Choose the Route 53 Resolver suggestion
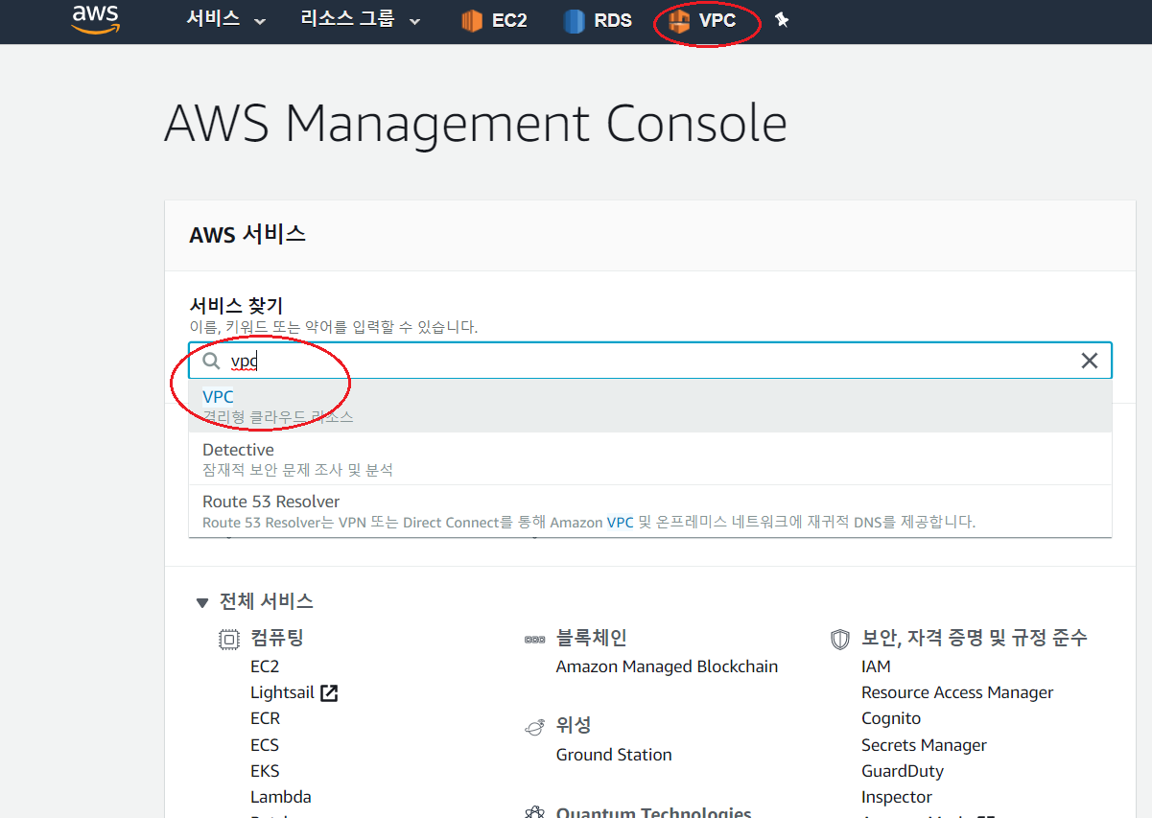The width and height of the screenshot is (1152, 818). (x=650, y=511)
